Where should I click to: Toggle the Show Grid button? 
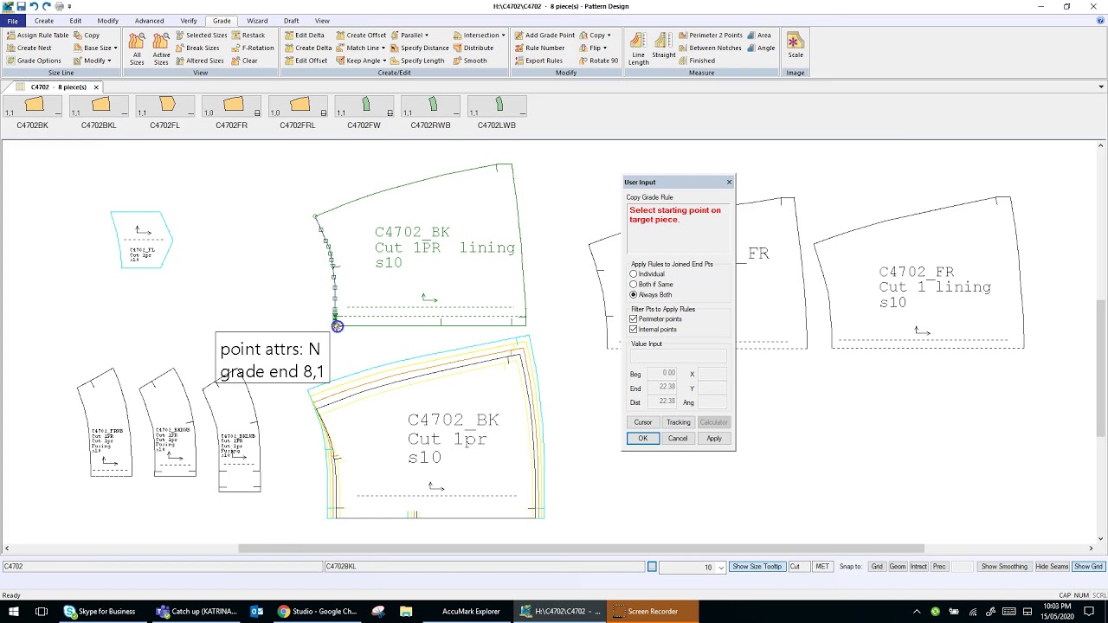(1088, 567)
